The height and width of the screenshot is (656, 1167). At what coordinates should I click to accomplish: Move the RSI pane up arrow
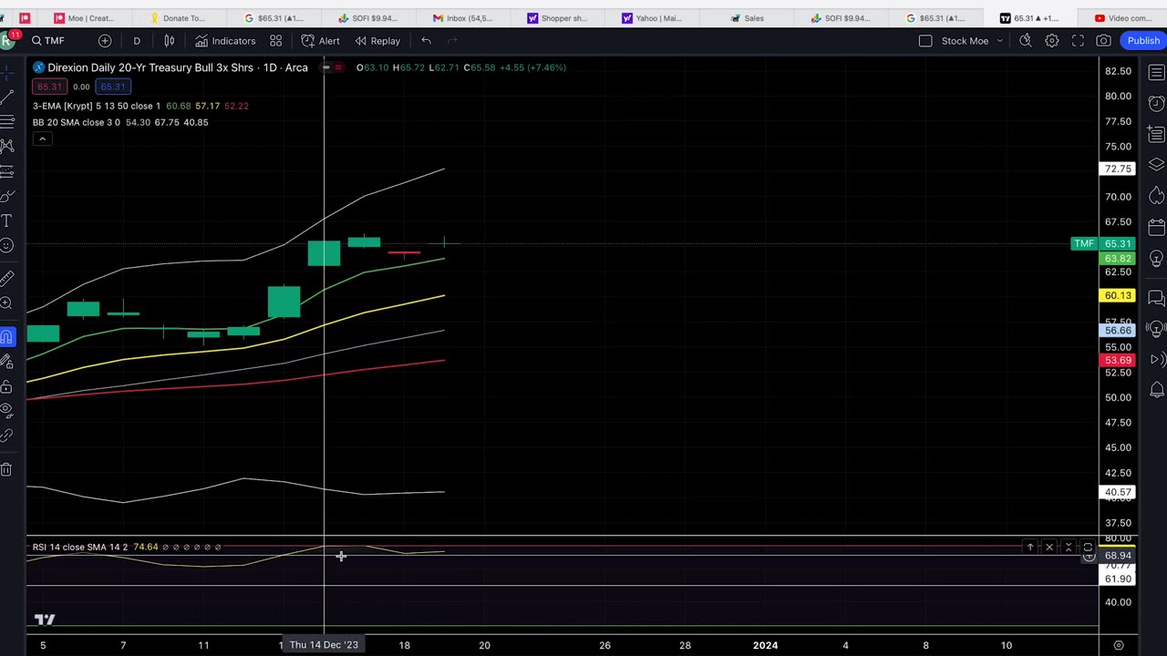point(1030,548)
